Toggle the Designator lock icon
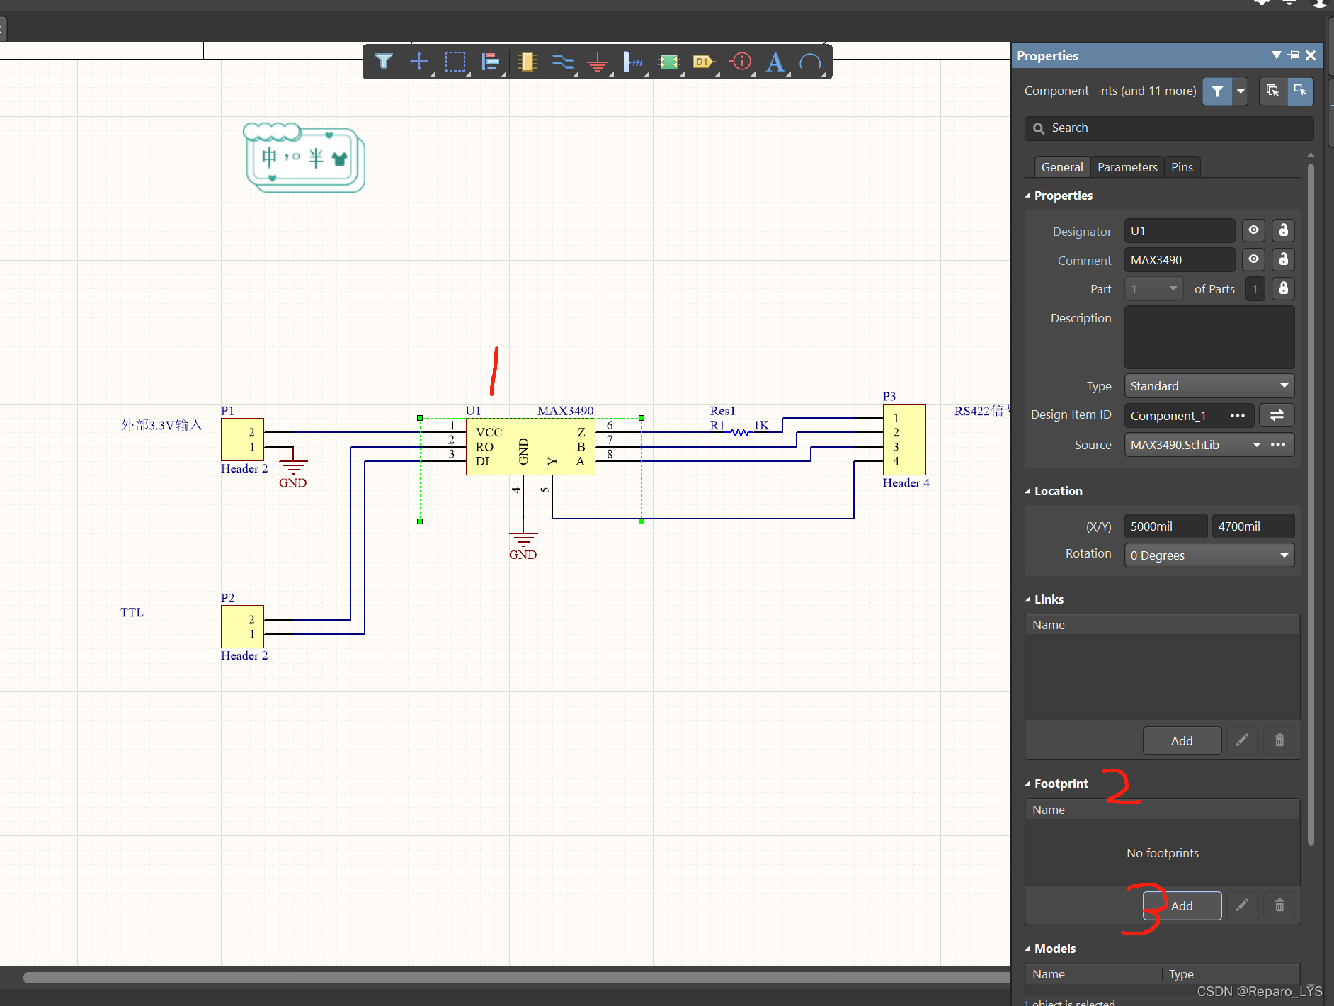This screenshot has height=1006, width=1334. 1283,231
